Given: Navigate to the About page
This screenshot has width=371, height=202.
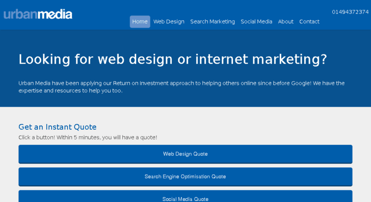Looking at the screenshot, I should click(x=286, y=21).
